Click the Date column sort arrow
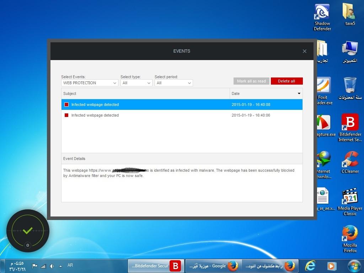Image resolution: width=364 pixels, height=273 pixels. point(299,93)
